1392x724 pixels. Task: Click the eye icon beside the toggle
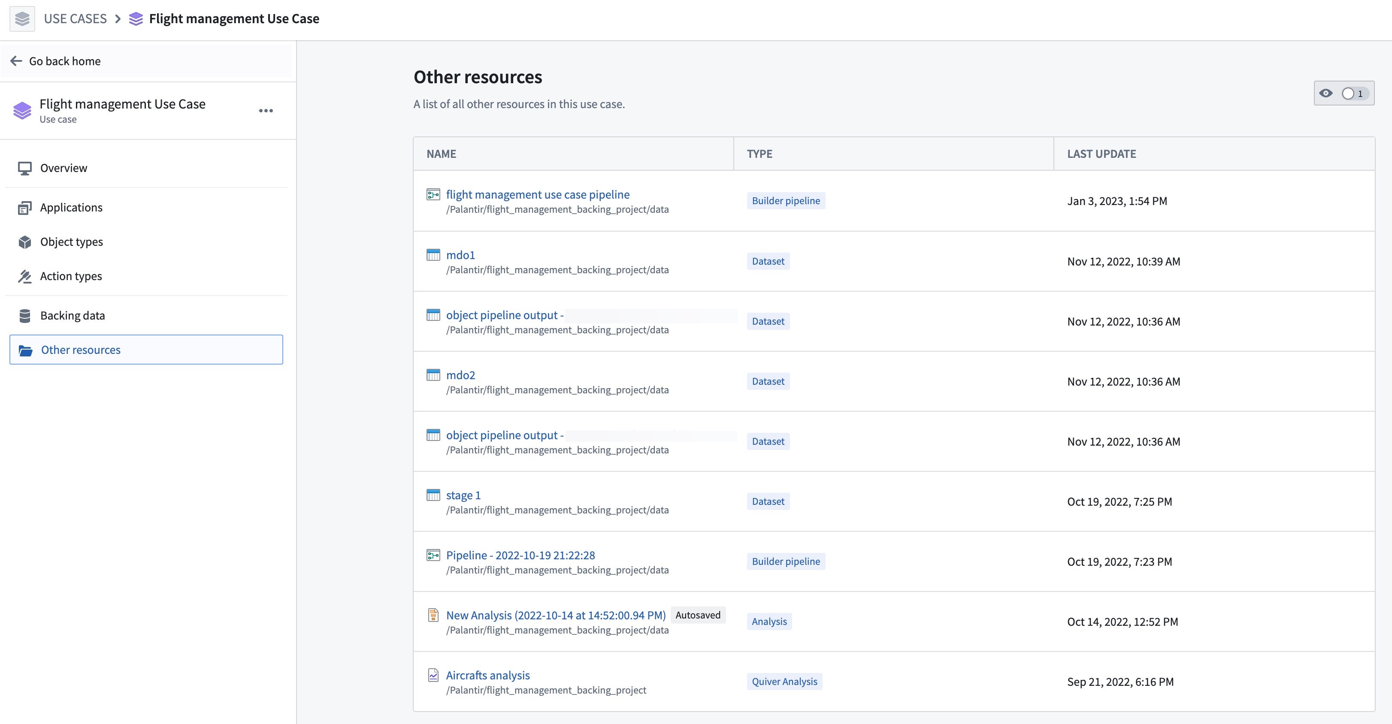(x=1326, y=94)
